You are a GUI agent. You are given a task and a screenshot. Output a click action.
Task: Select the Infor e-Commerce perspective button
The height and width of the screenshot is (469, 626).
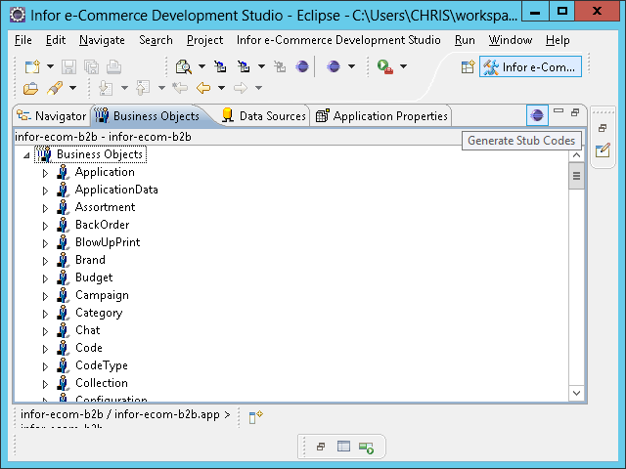point(531,66)
